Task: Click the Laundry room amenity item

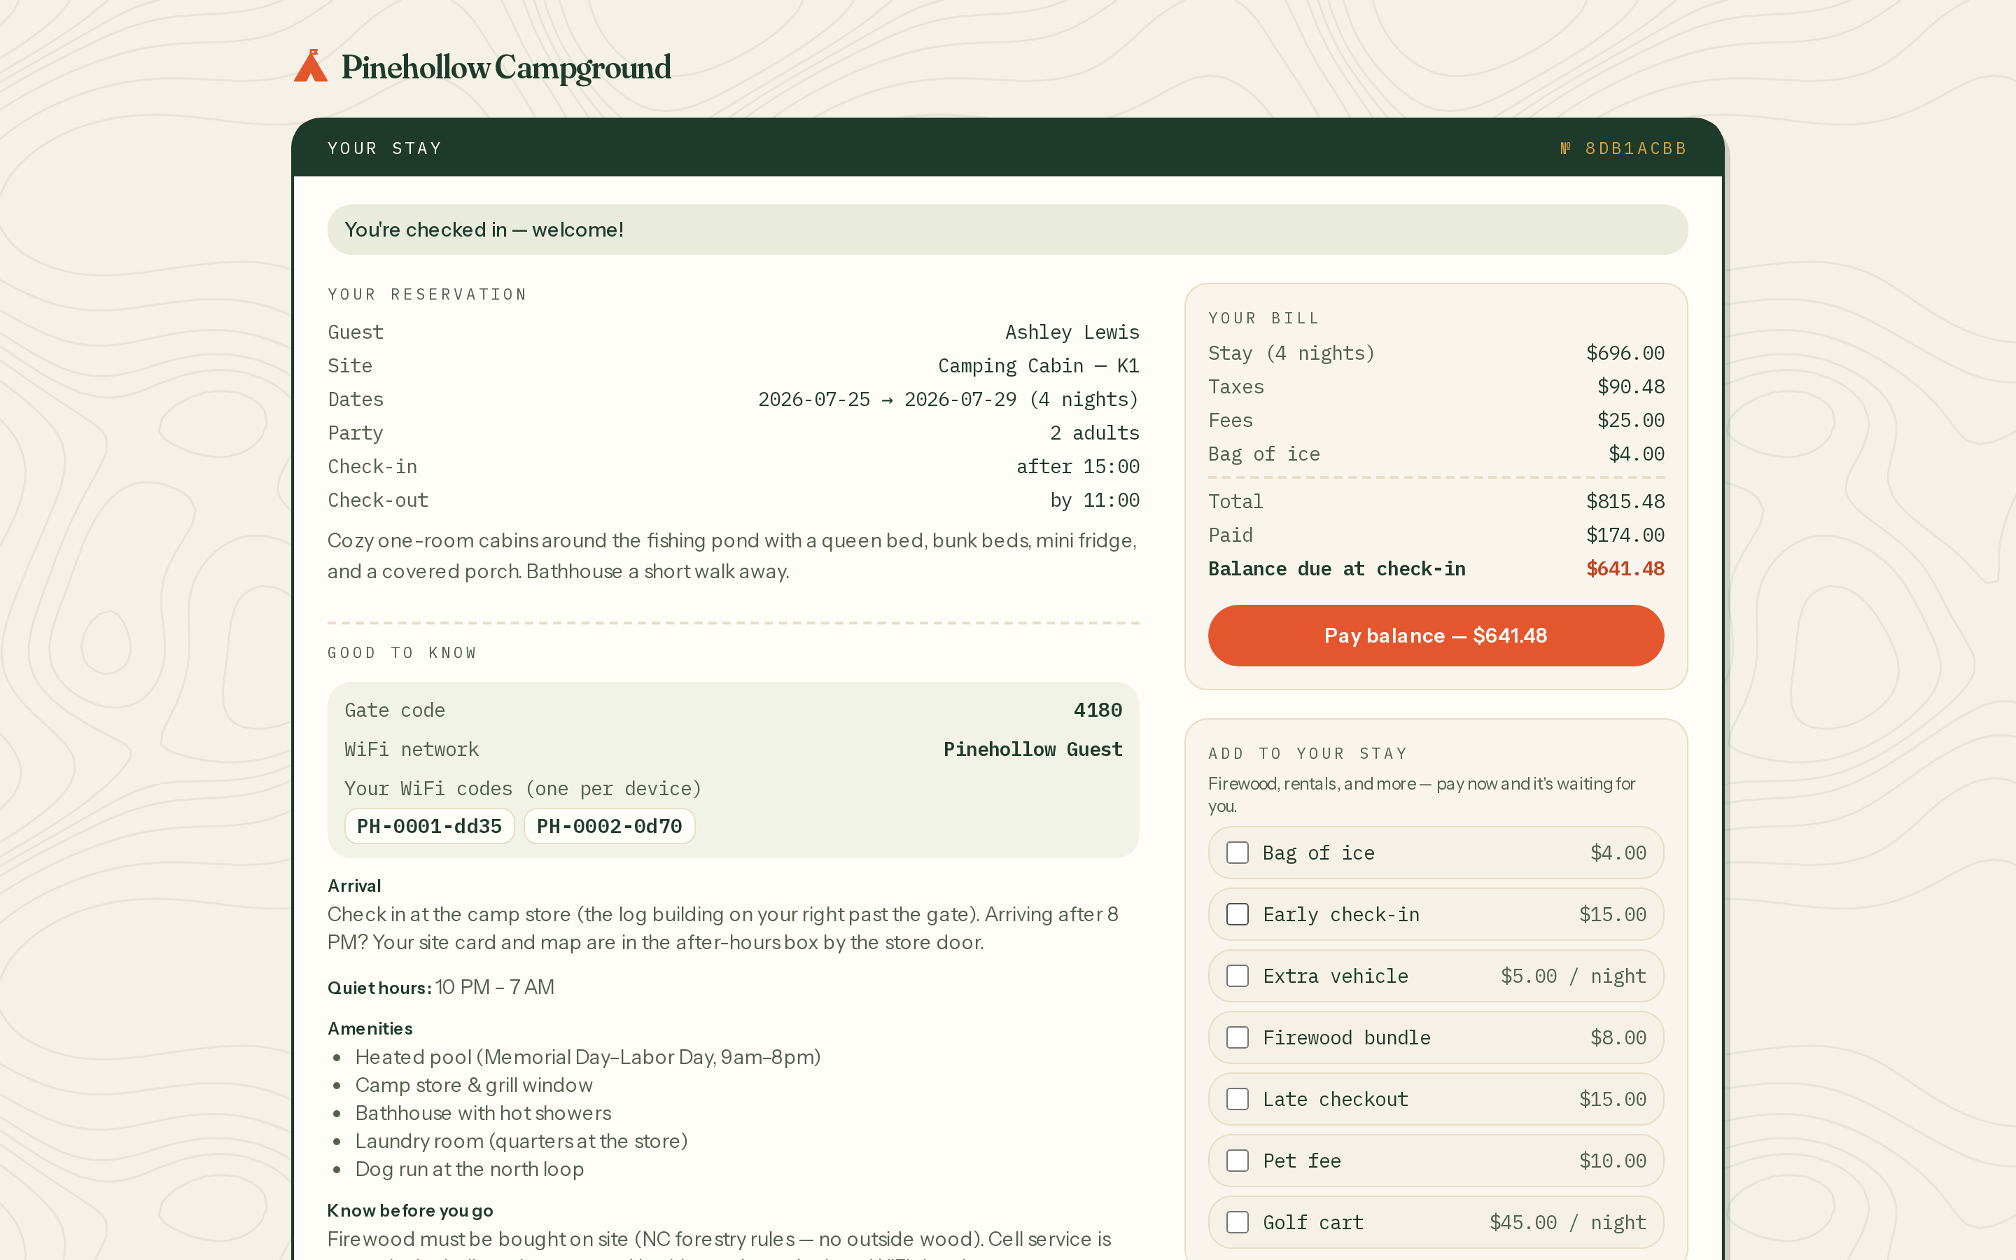Action: coord(521,1141)
